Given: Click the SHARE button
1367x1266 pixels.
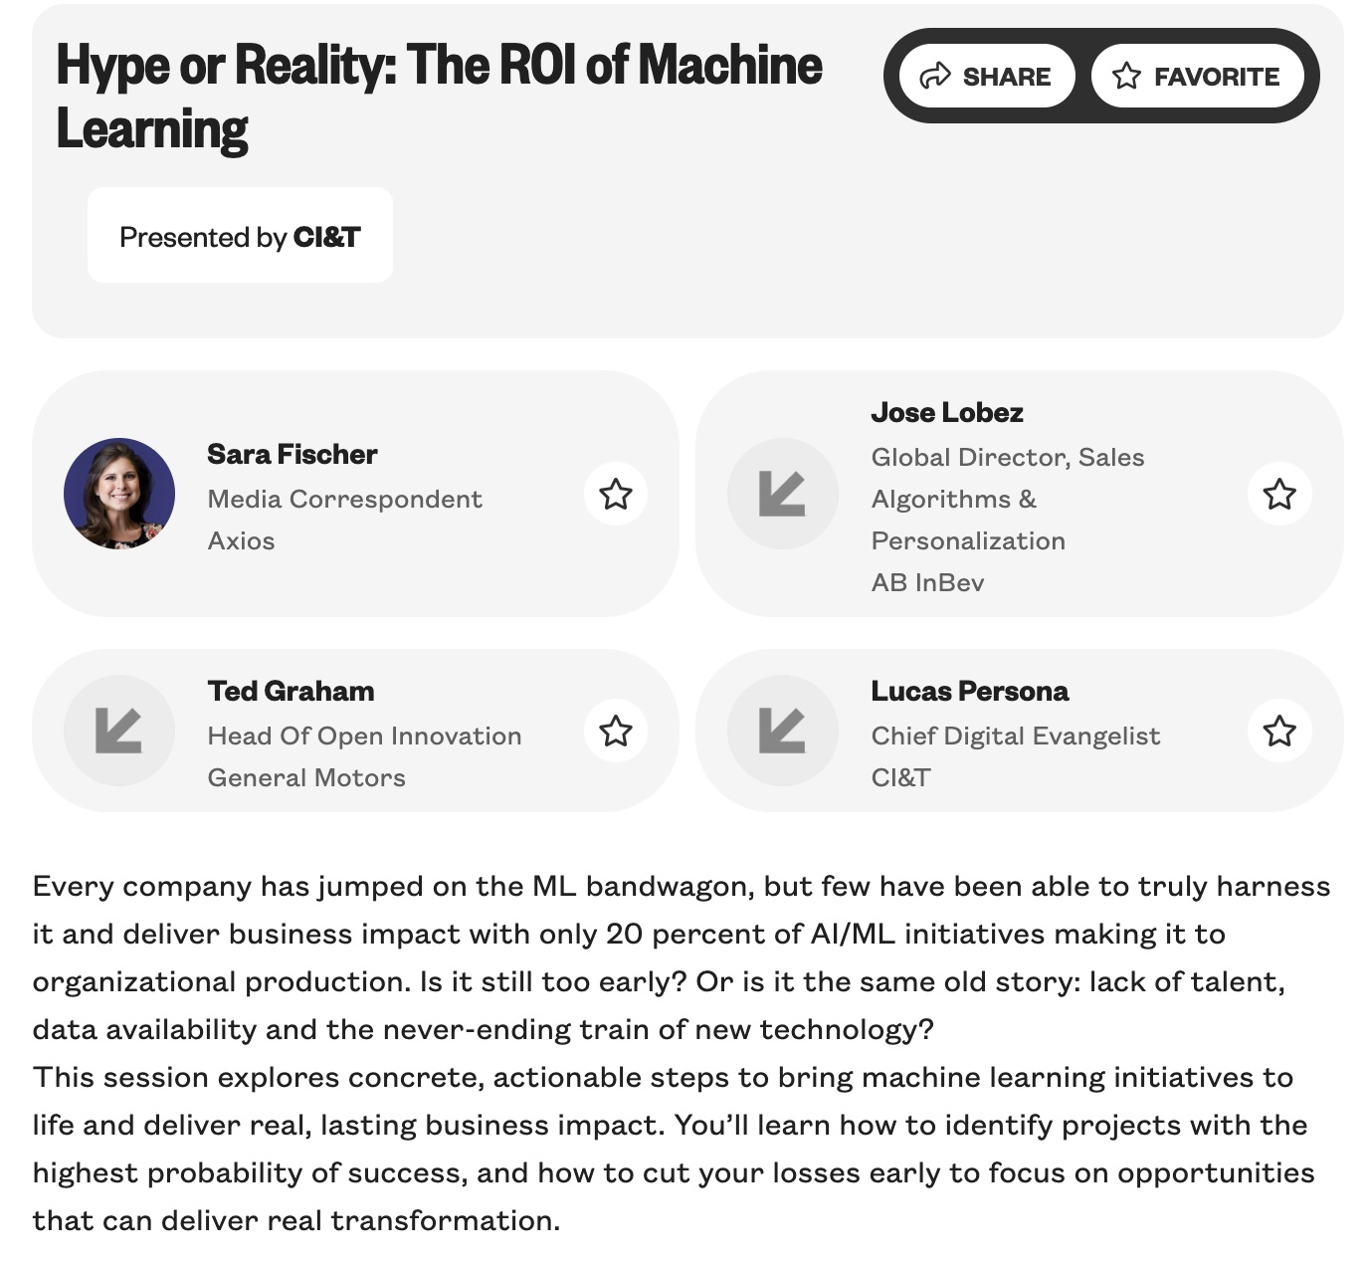Looking at the screenshot, I should pyautogui.click(x=986, y=76).
